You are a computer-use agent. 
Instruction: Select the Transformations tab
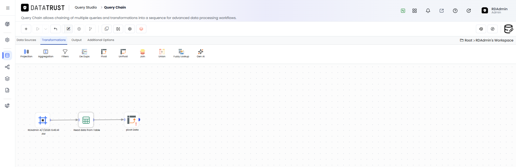tap(54, 40)
